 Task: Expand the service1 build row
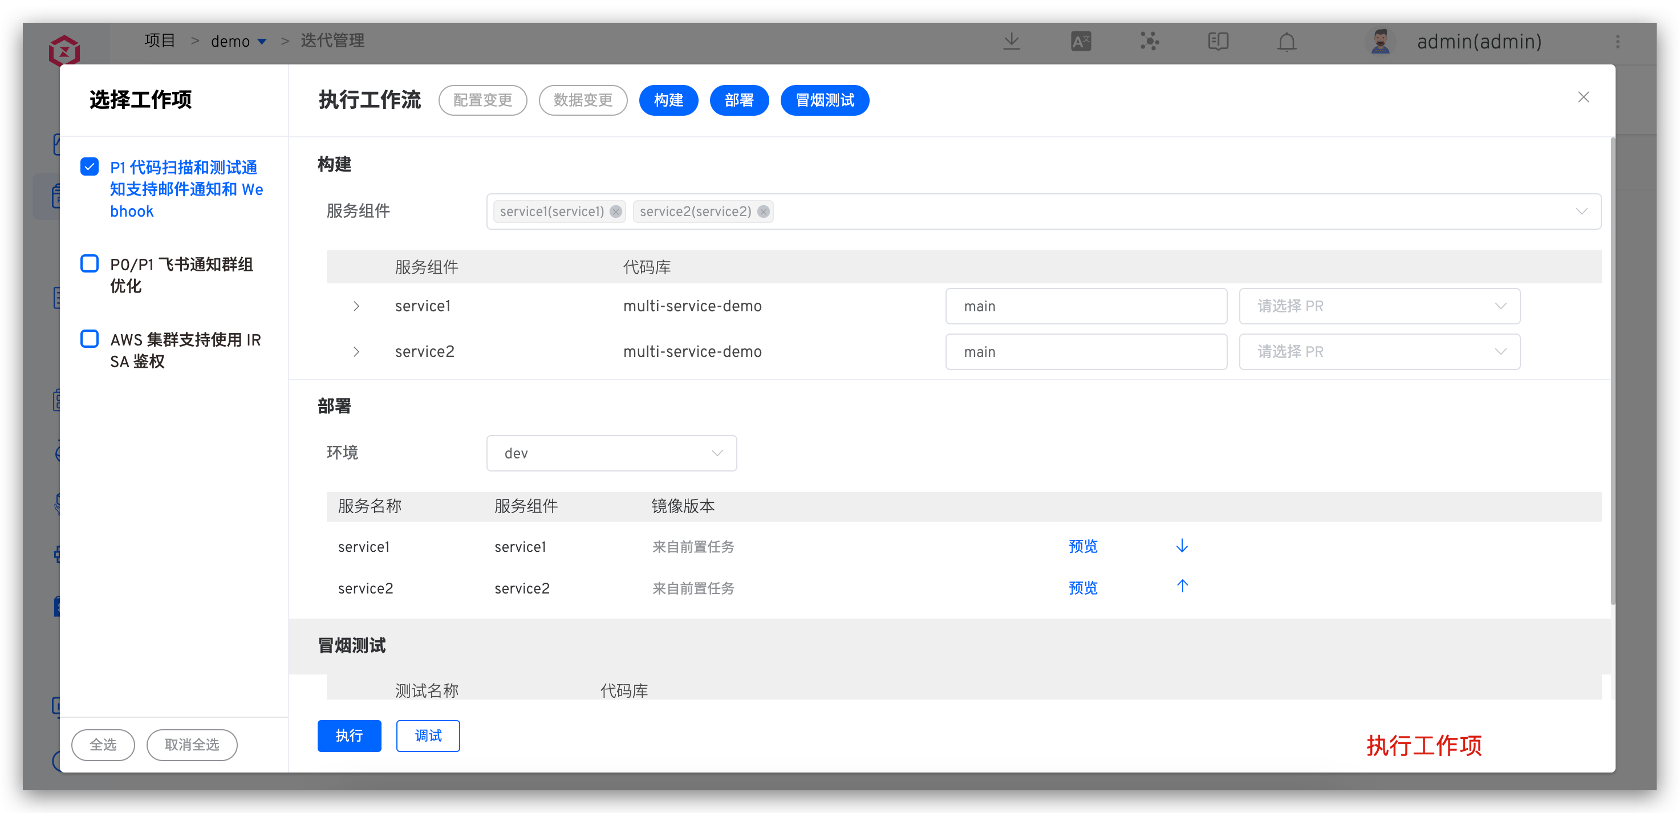pos(356,306)
